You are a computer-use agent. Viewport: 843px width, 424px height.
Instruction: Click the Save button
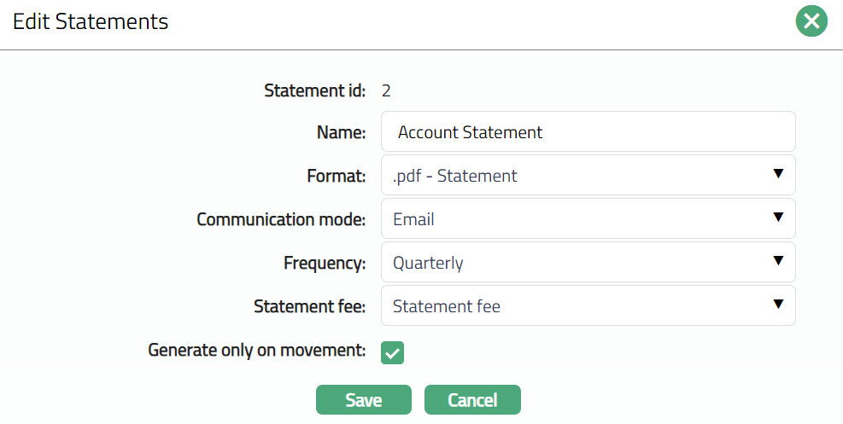363,400
